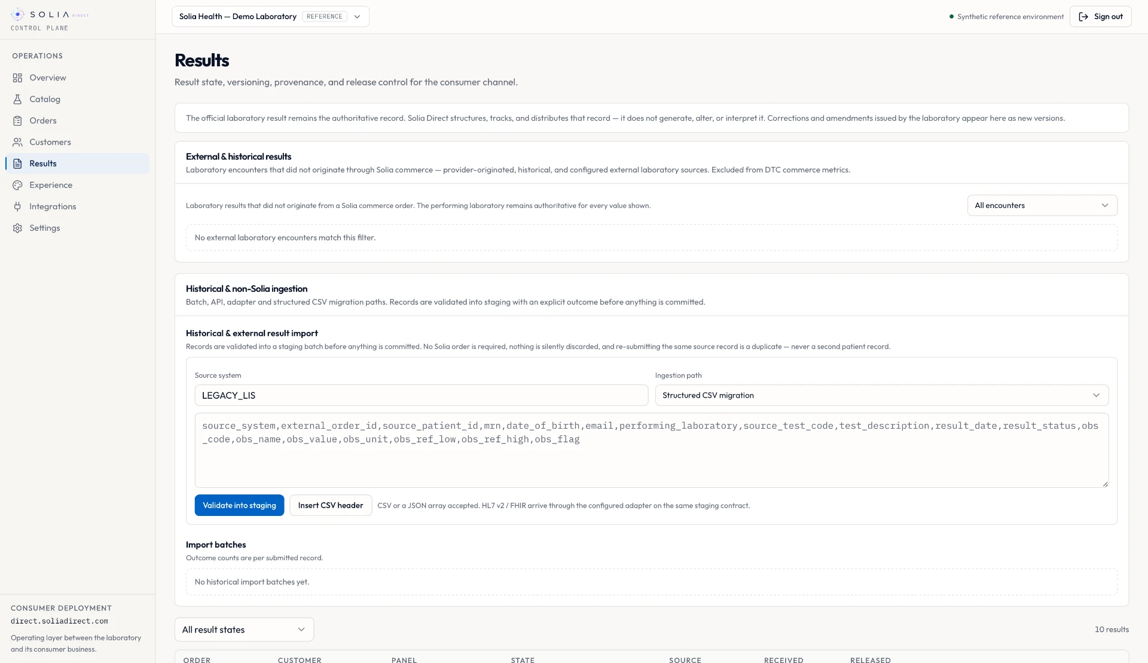The height and width of the screenshot is (663, 1148).
Task: Click the Sign out button
Action: (1100, 17)
